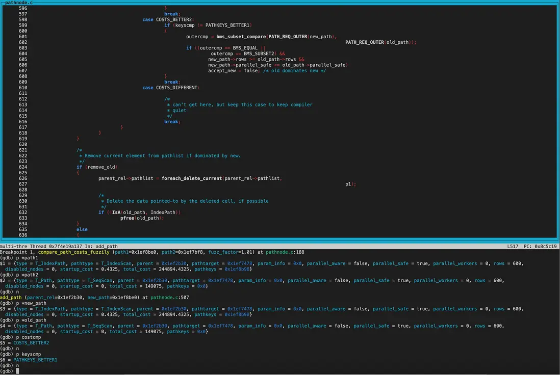Select the 'case COSTS_DIFFERENT:' source line
Viewport: 560px width, 375px height.
click(171, 88)
